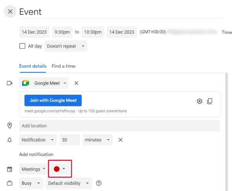Expand the Doesn't repeat dropdown
Image resolution: width=232 pixels, height=191 pixels.
tap(66, 46)
